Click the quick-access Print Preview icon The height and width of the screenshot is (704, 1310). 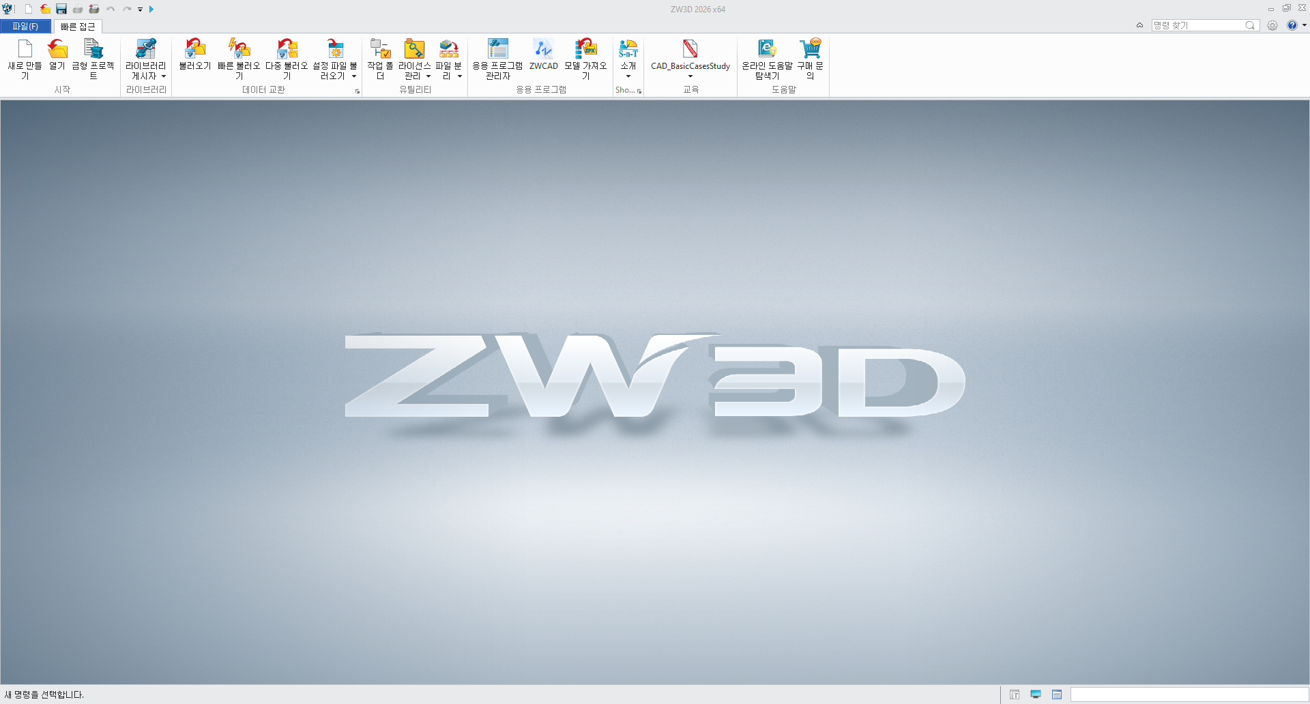[x=94, y=9]
